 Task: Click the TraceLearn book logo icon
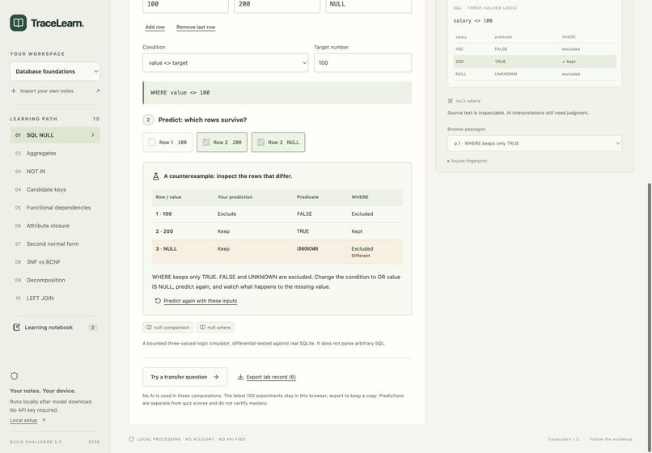(x=19, y=23)
